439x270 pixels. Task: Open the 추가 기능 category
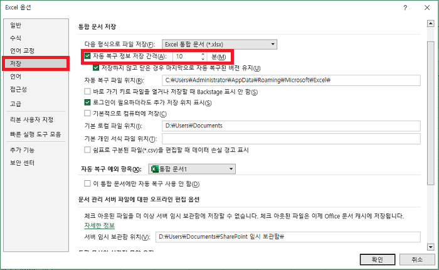tap(22, 150)
